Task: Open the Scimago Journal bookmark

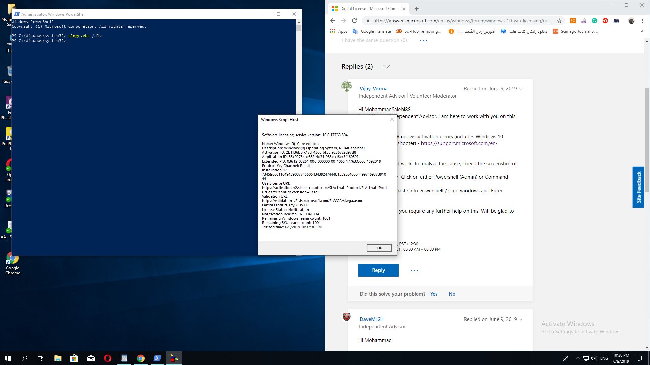Action: tap(575, 31)
